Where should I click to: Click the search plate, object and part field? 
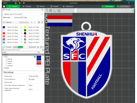(x=23, y=50)
